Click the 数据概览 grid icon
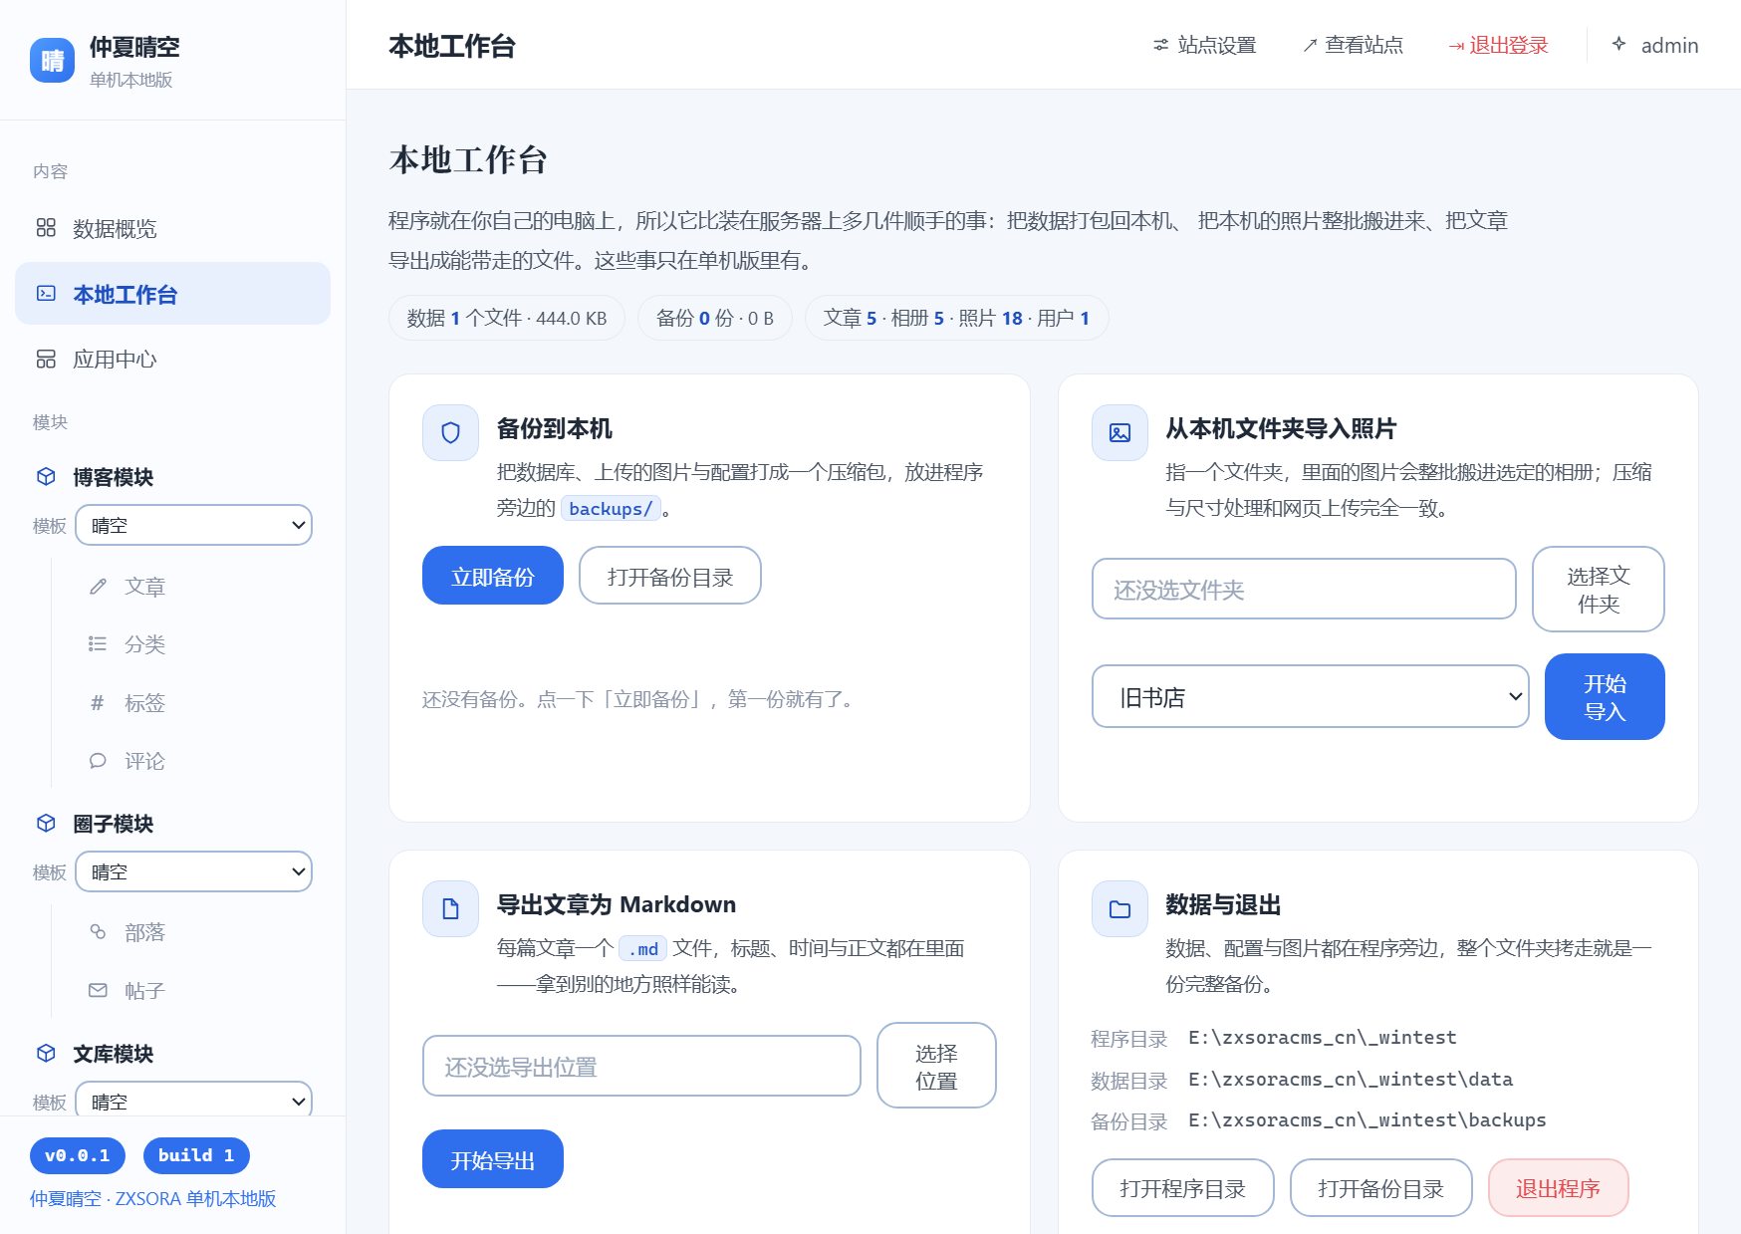This screenshot has width=1741, height=1234. point(46,228)
